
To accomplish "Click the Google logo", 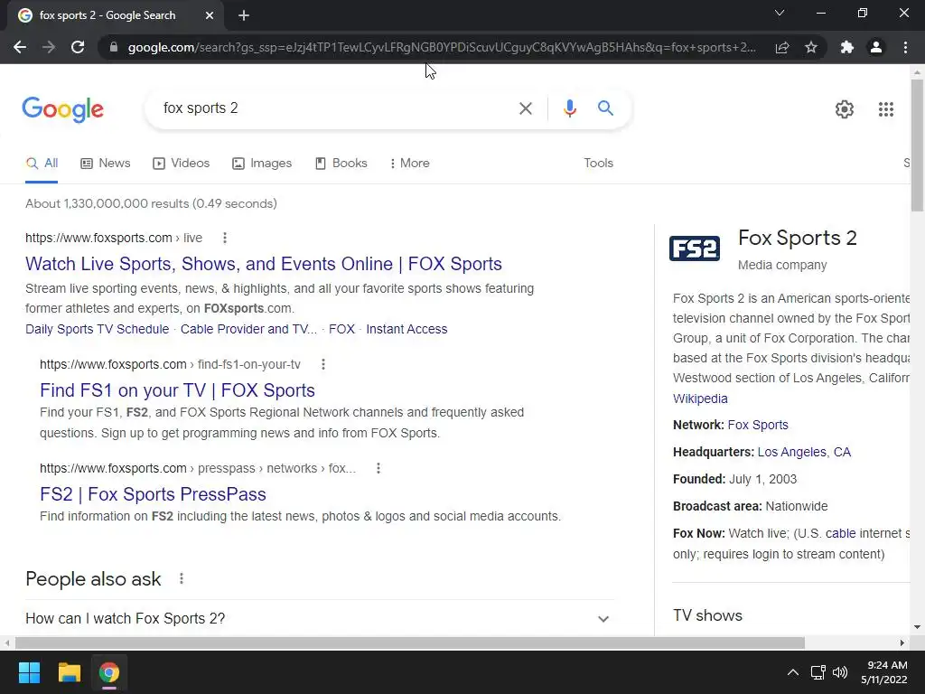I will 63,109.
